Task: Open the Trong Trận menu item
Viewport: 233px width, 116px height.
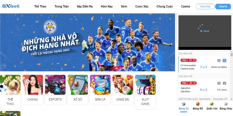Action: coord(61,6)
